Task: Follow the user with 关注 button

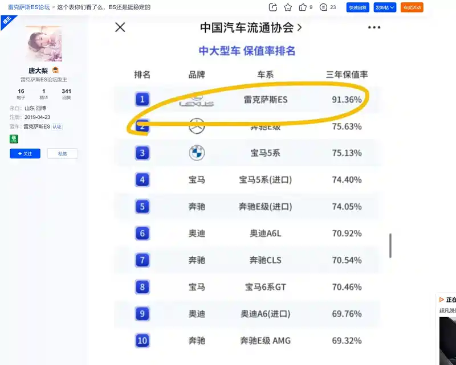Action: [25, 153]
